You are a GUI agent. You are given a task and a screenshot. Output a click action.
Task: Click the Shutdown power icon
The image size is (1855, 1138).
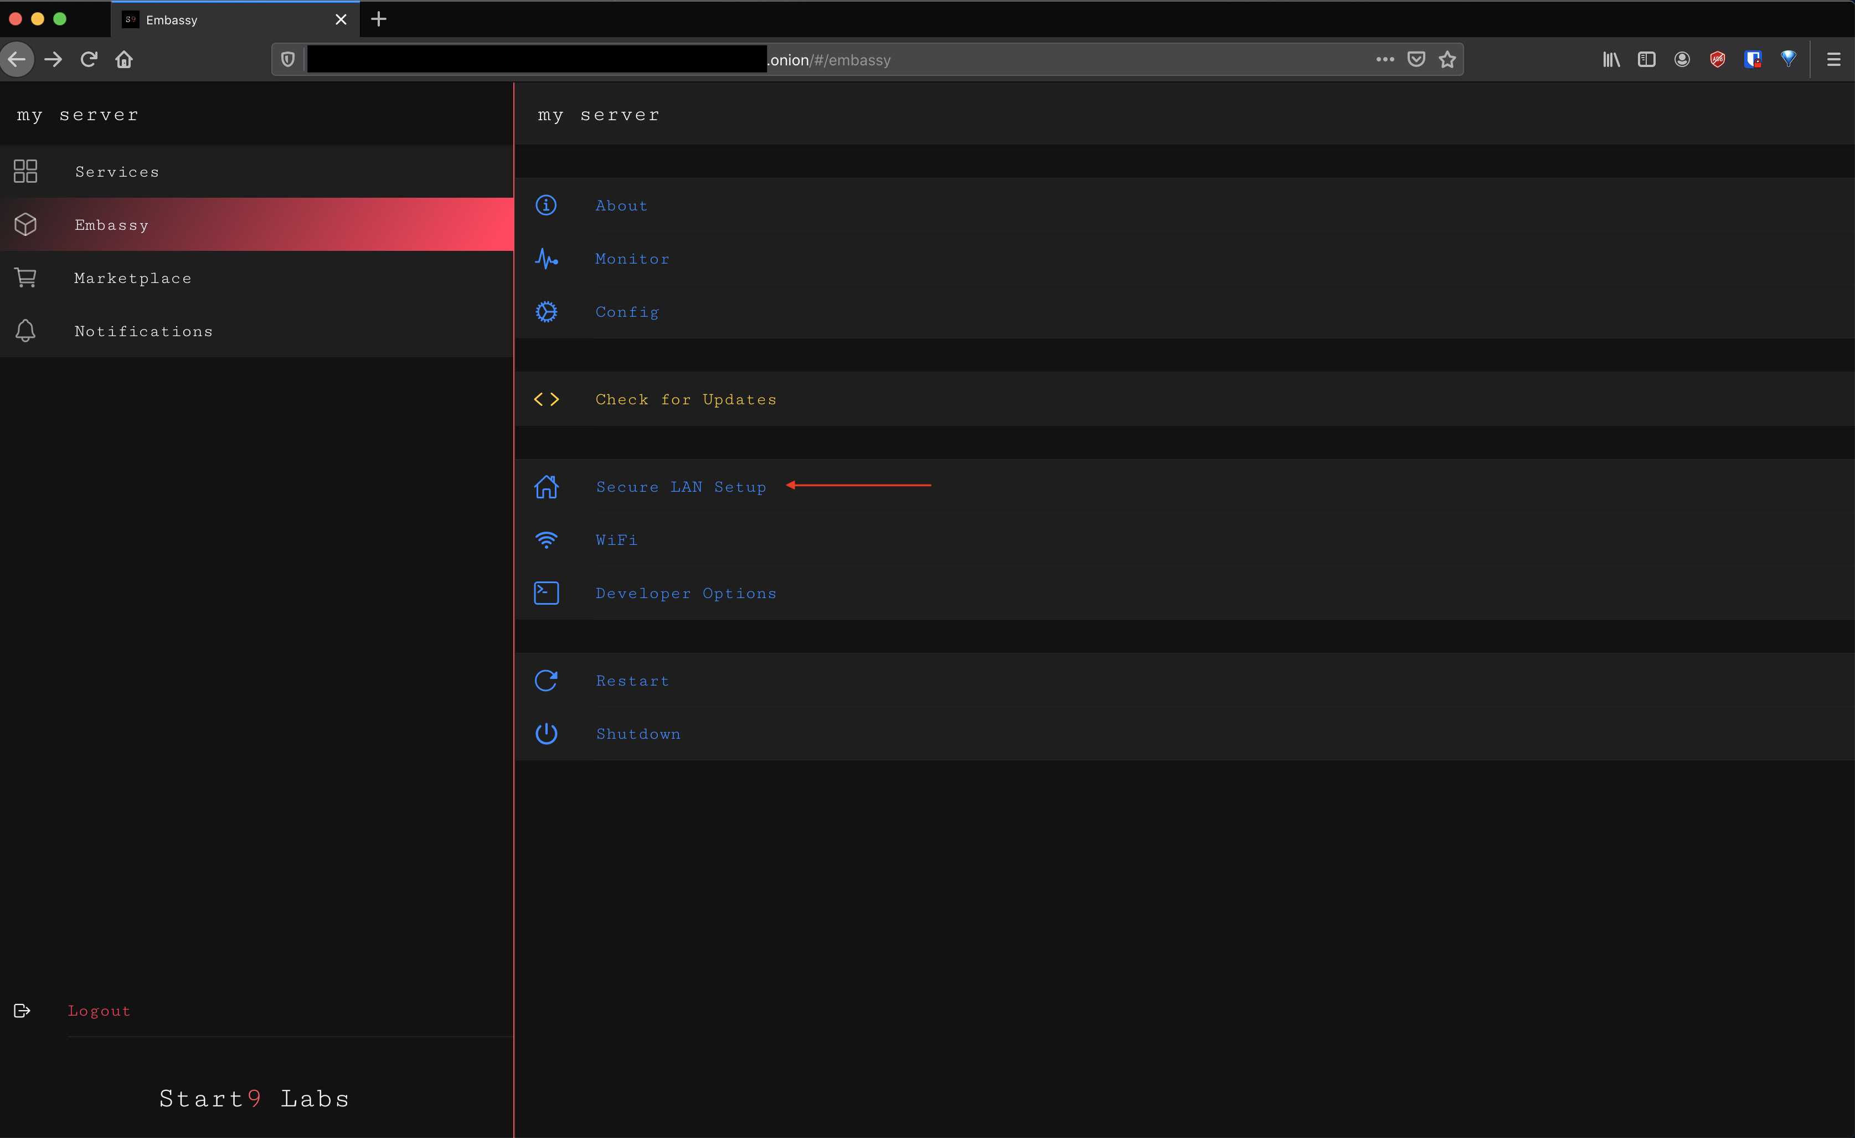coord(547,734)
